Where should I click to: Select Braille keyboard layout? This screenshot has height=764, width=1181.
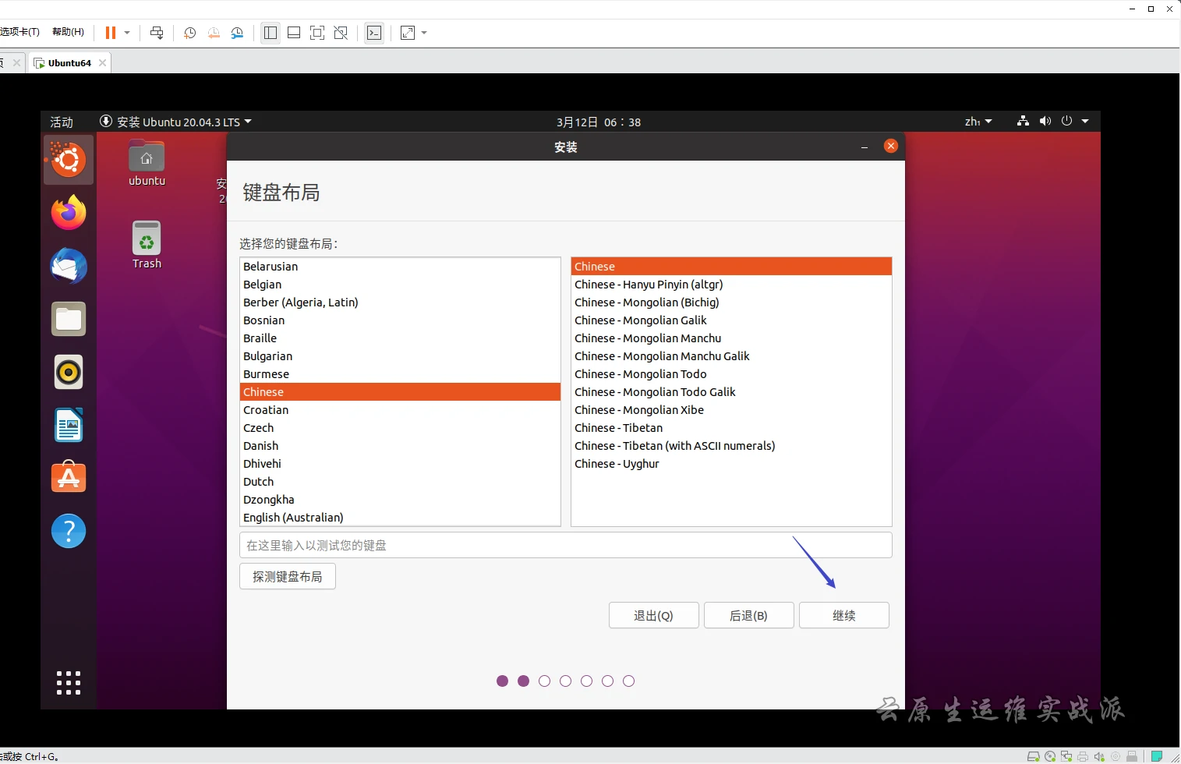tap(400, 338)
